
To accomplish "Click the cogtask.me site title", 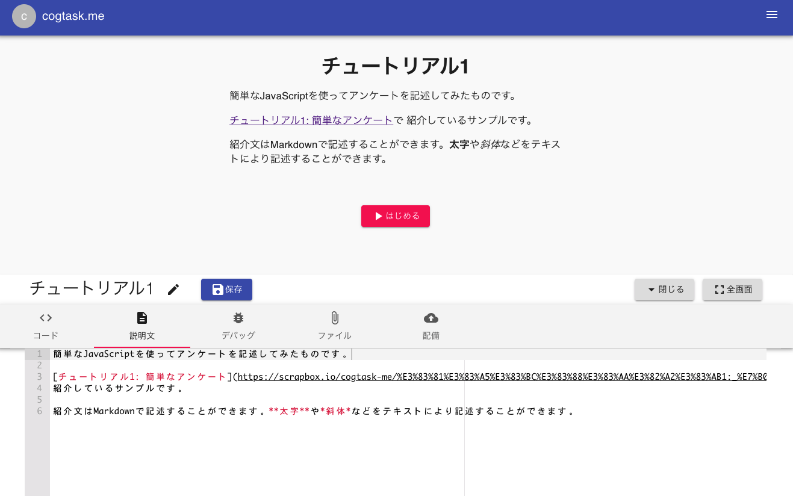I will [73, 16].
